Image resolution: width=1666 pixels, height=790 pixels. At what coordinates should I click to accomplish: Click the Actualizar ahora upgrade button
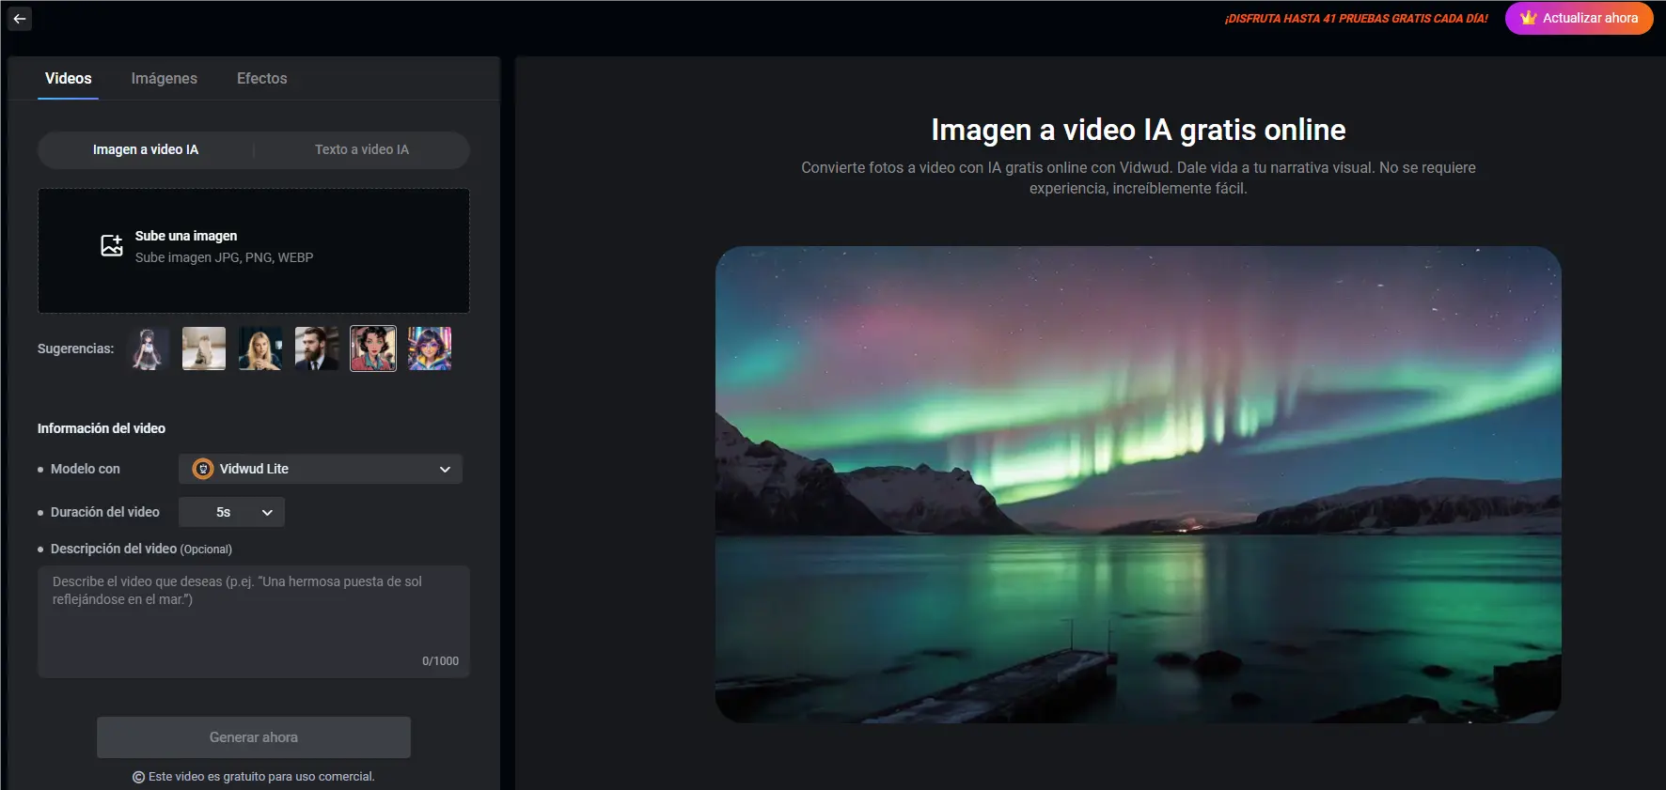(x=1580, y=18)
